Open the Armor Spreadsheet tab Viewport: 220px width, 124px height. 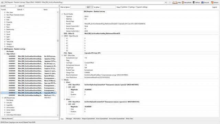coord(102,118)
